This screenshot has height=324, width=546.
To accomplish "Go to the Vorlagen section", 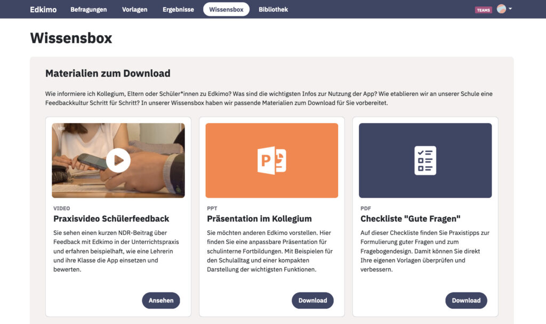I will tap(134, 10).
